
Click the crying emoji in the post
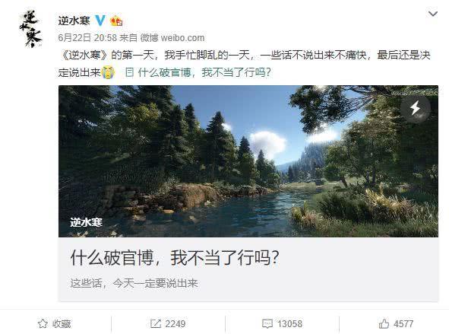pos(108,72)
